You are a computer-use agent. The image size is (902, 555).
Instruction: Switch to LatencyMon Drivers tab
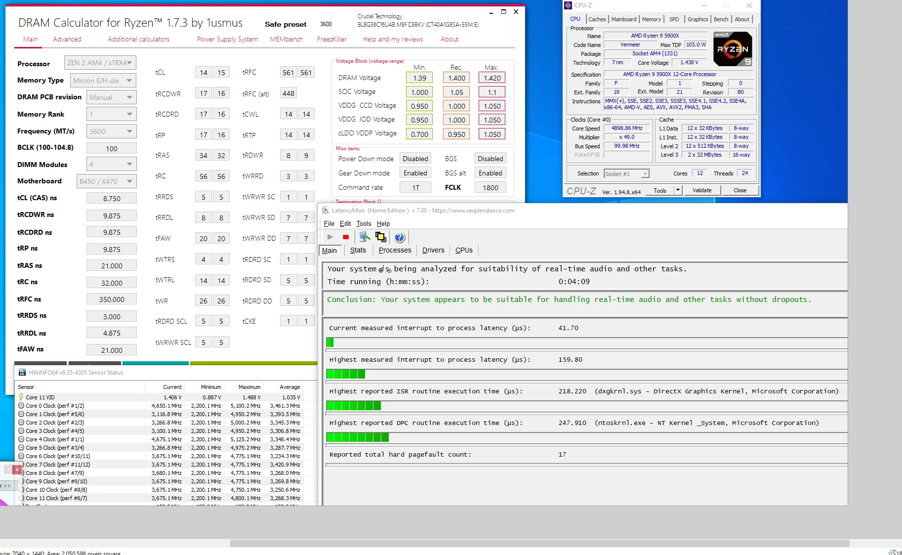[x=433, y=250]
